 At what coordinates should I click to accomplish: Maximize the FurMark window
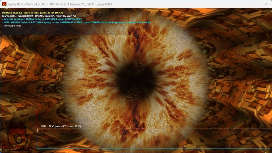253,4
